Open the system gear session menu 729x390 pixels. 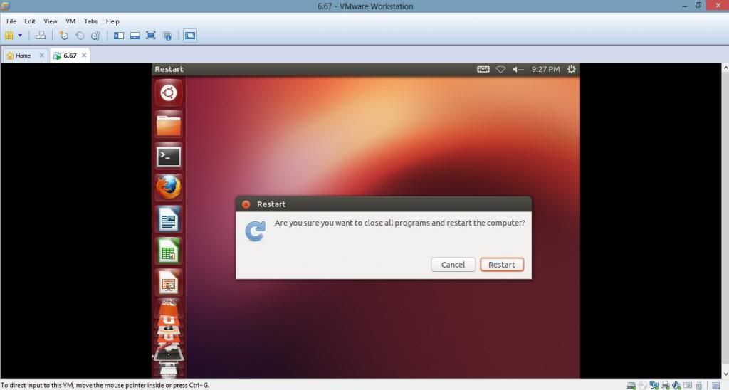[x=572, y=69]
